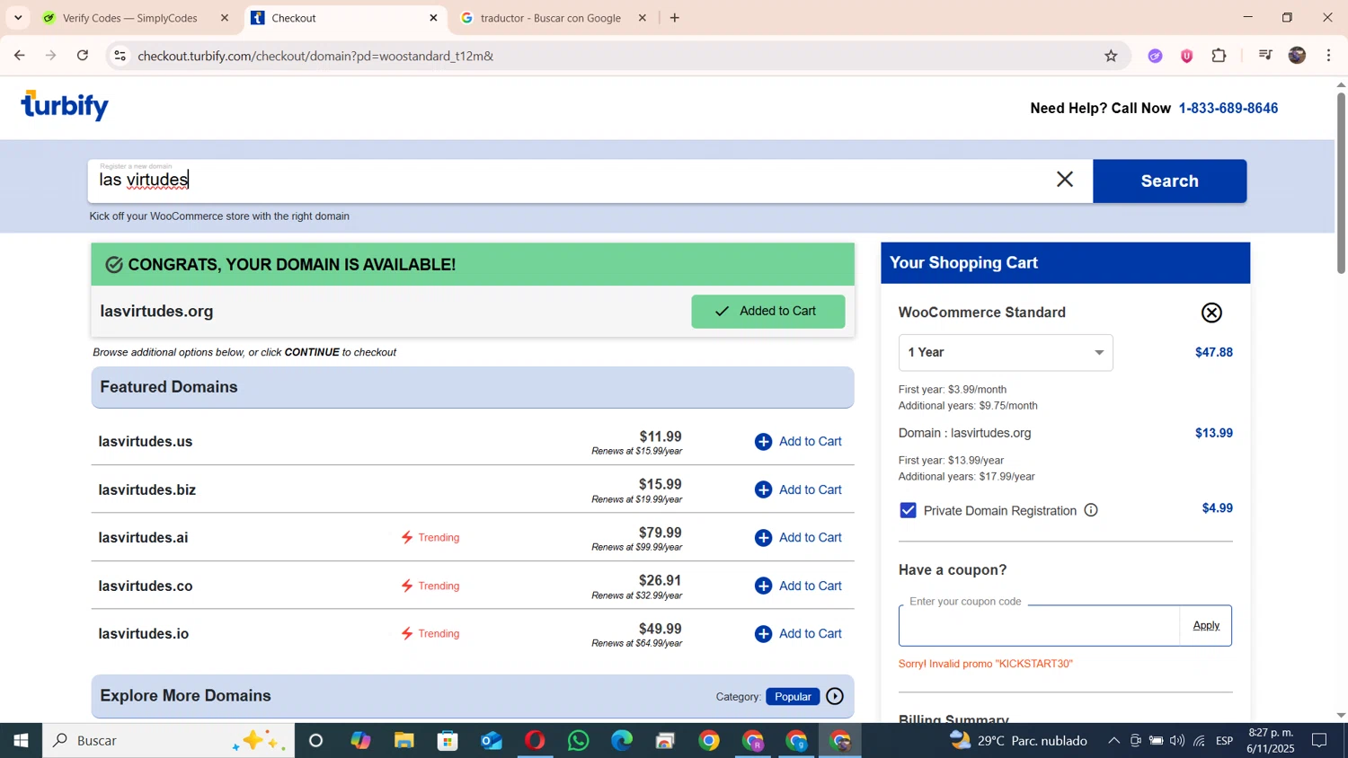
Task: Click Added to Cart button
Action: pyautogui.click(x=767, y=311)
